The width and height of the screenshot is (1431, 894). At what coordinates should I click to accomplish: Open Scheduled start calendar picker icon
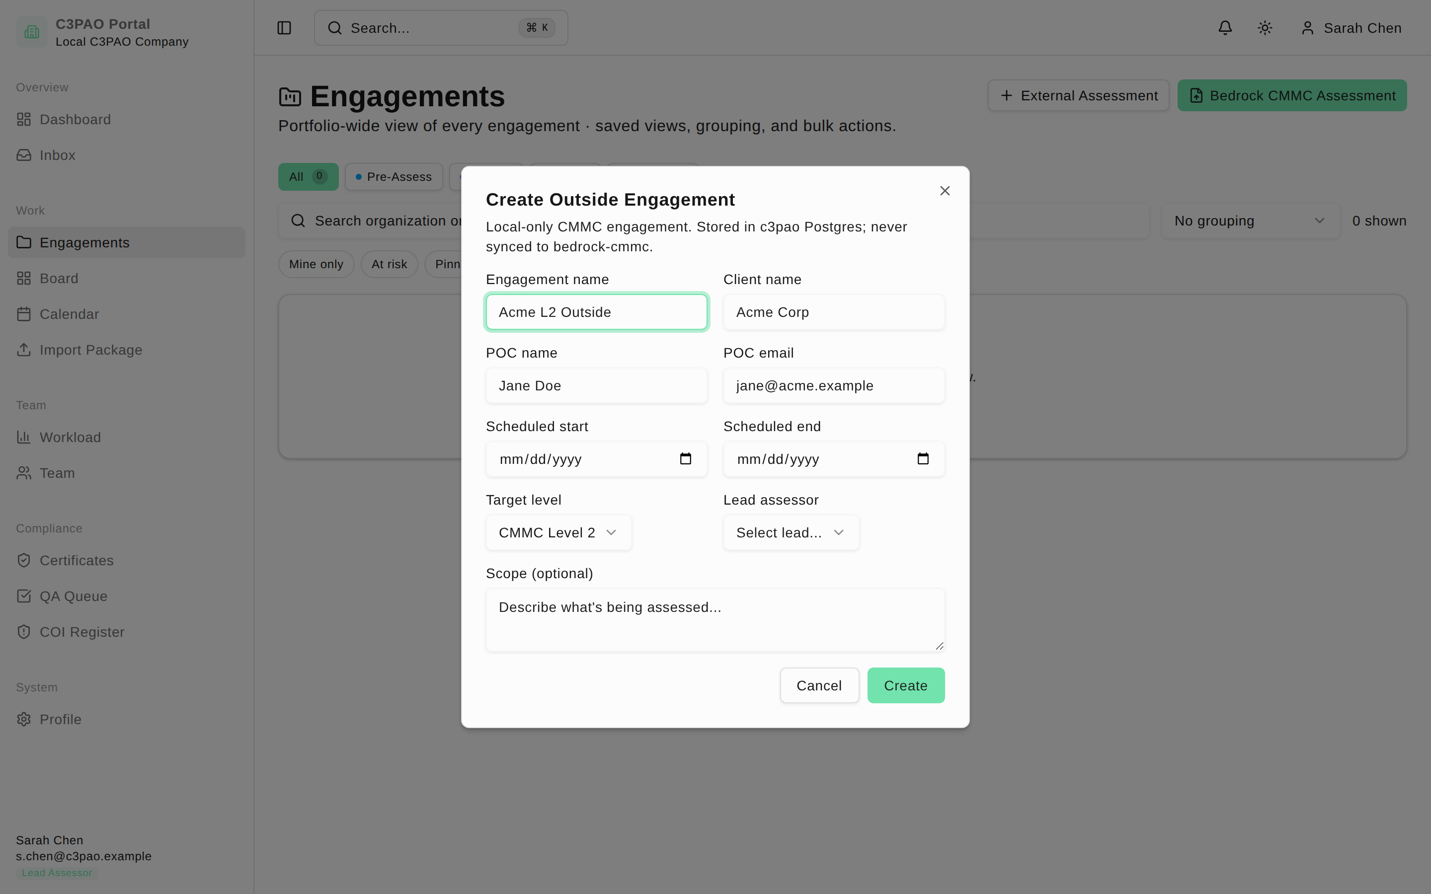tap(685, 459)
